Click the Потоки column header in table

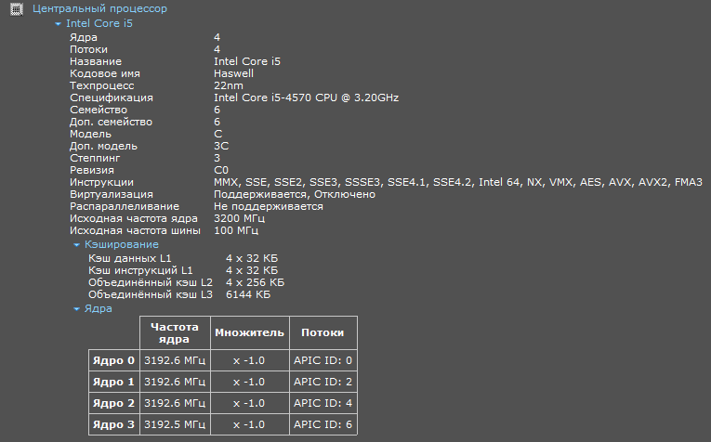point(323,332)
